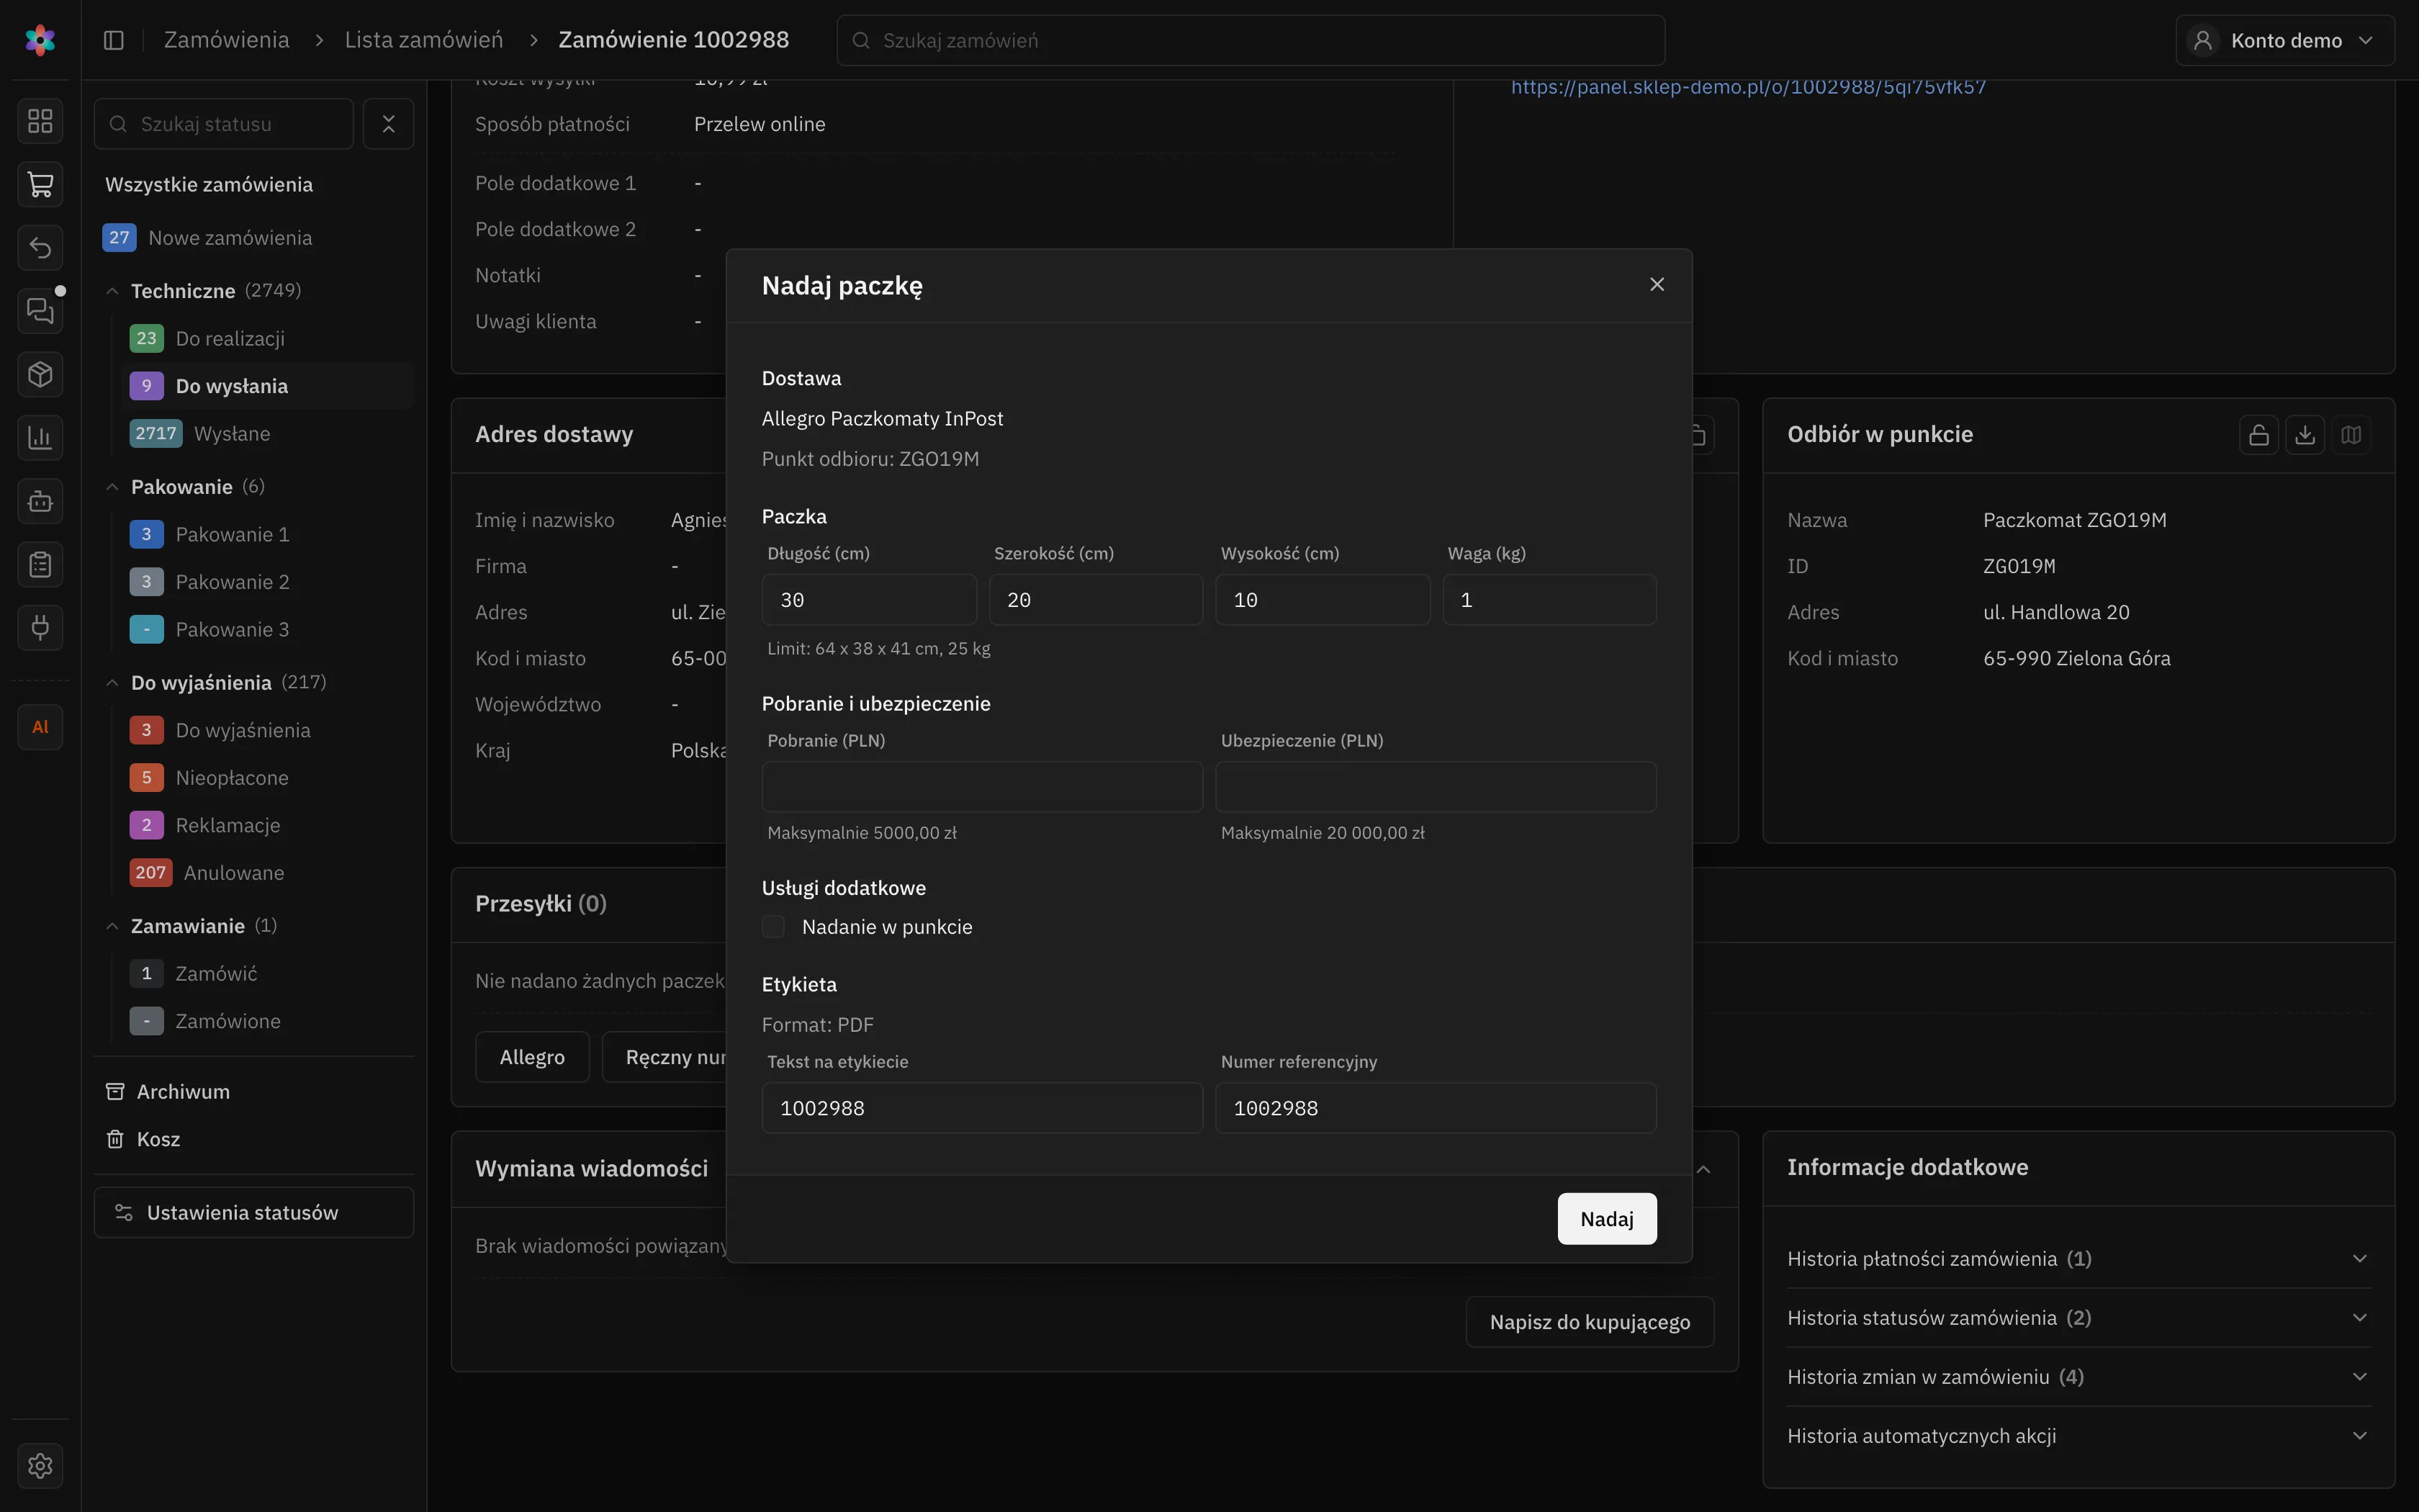This screenshot has width=2419, height=1512.
Task: Open settings gear icon at sidebar bottom
Action: 40,1466
